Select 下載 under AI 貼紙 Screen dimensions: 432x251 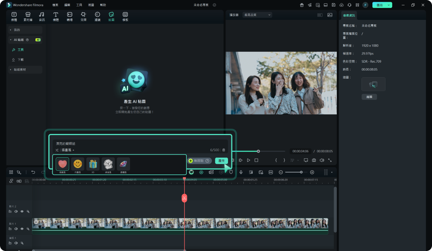(18, 60)
